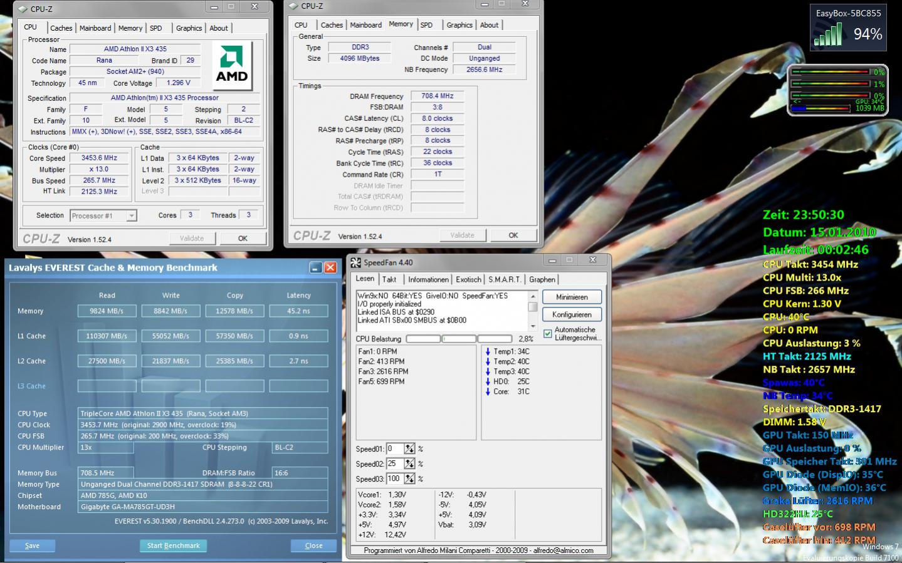The image size is (902, 563).
Task: Click the Temp3 down-arrow icon
Action: (488, 371)
